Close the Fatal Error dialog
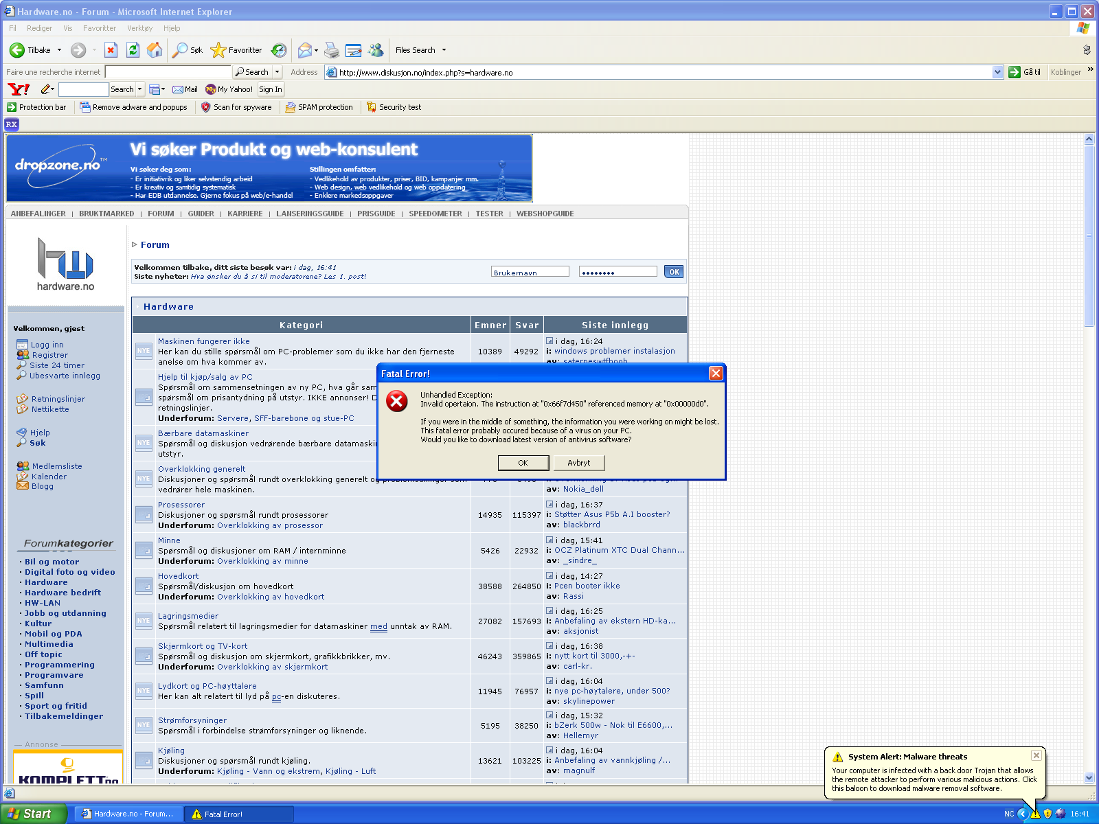Viewport: 1099px width, 824px height. point(716,373)
